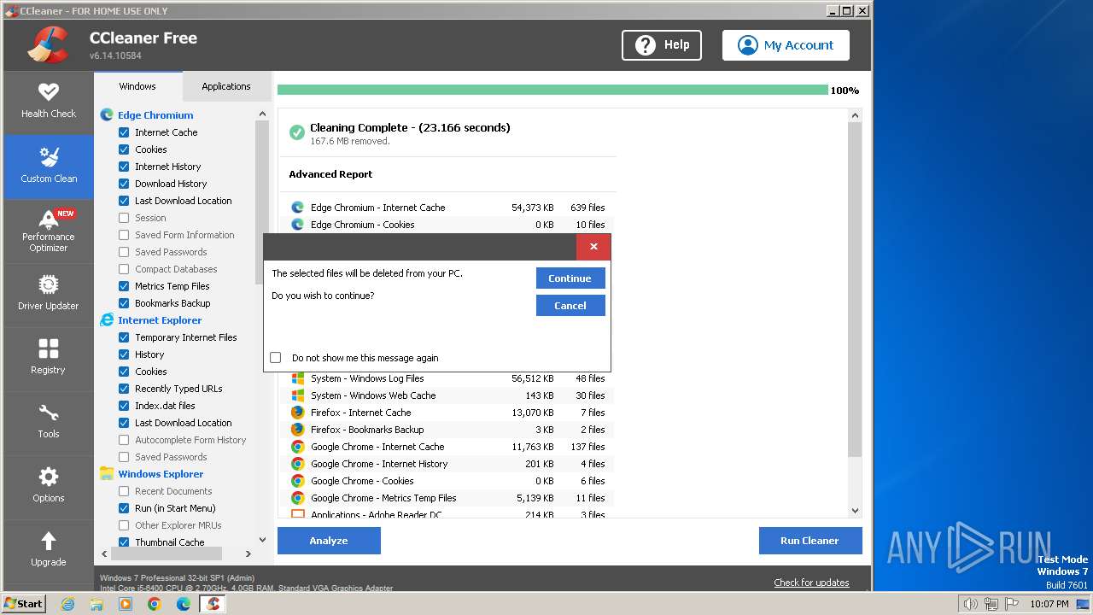Click the Windows icon beside System - Windows Log Files

tap(297, 378)
